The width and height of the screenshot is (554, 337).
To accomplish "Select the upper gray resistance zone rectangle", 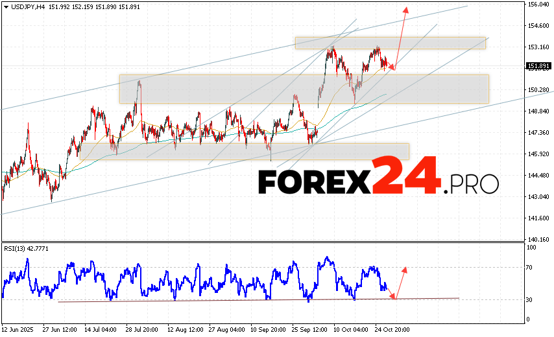I will click(389, 43).
